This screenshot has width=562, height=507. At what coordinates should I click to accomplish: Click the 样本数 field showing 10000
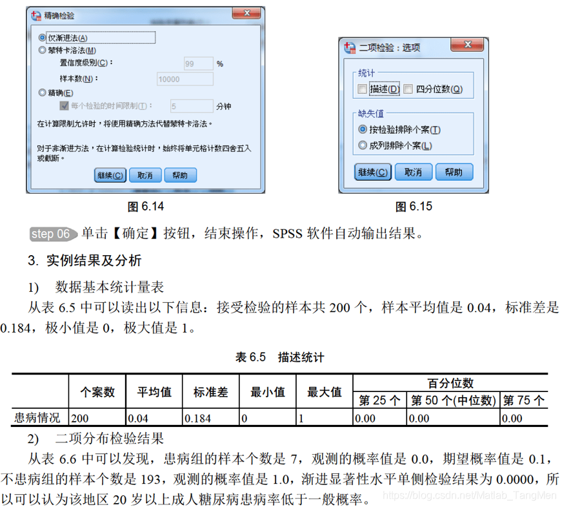point(185,79)
